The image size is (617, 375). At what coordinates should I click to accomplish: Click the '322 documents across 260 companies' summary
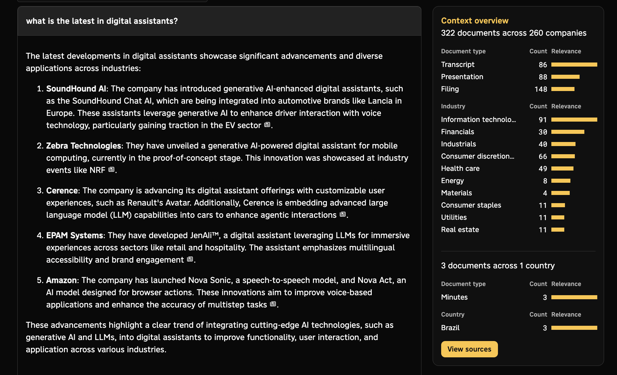pos(514,33)
